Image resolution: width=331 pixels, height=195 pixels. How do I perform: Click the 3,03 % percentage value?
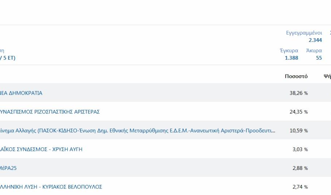pos(300,150)
